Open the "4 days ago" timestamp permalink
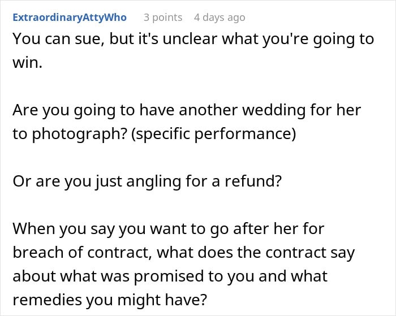Viewport: 396px width, 316px height. pos(219,18)
